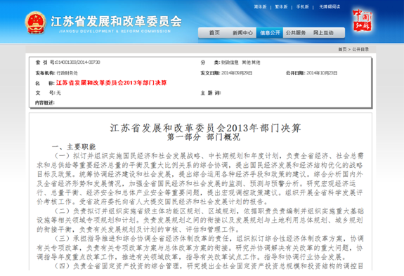Click the 中国江苏 red seal logo
404x276 pixels.
[x=362, y=20]
